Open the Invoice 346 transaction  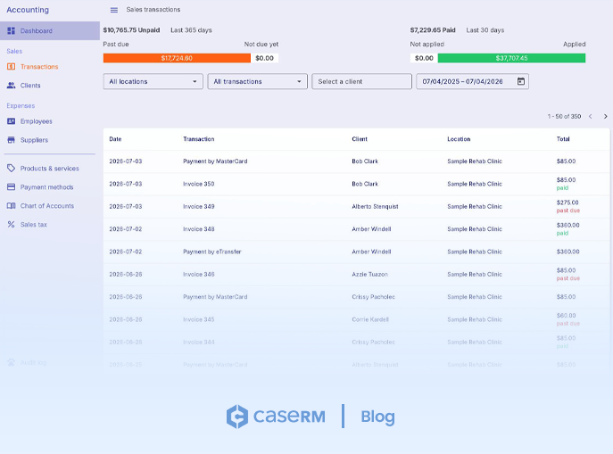tap(199, 275)
